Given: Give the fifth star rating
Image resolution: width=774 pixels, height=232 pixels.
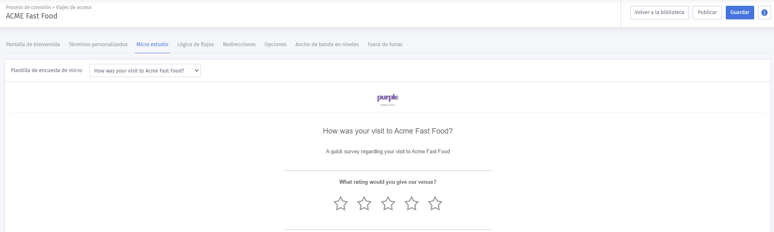Looking at the screenshot, I should (x=435, y=204).
